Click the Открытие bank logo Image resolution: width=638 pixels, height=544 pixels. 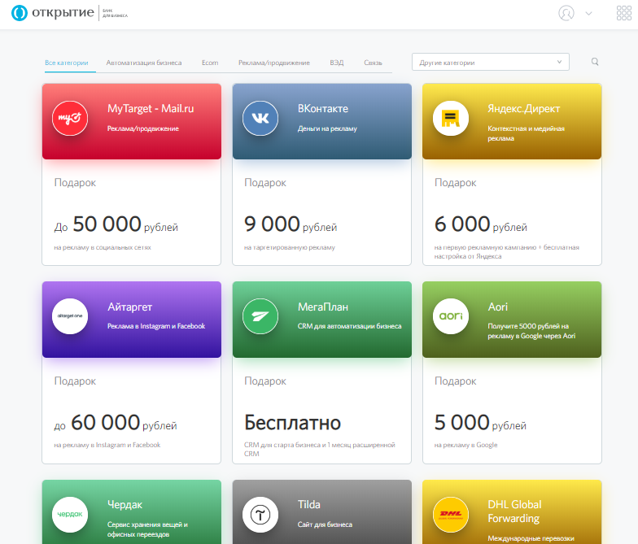(69, 13)
